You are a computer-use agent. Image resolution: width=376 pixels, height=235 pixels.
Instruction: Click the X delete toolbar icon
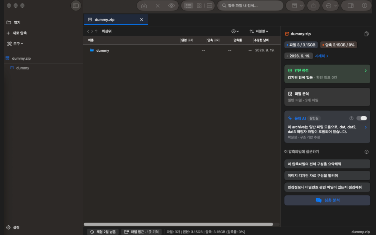pos(158,6)
